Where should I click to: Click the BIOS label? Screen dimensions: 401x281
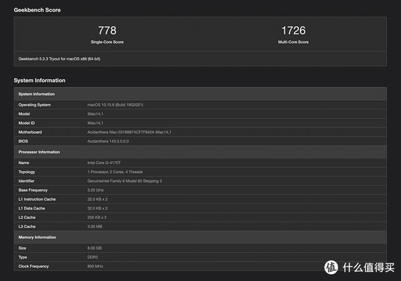click(23, 141)
